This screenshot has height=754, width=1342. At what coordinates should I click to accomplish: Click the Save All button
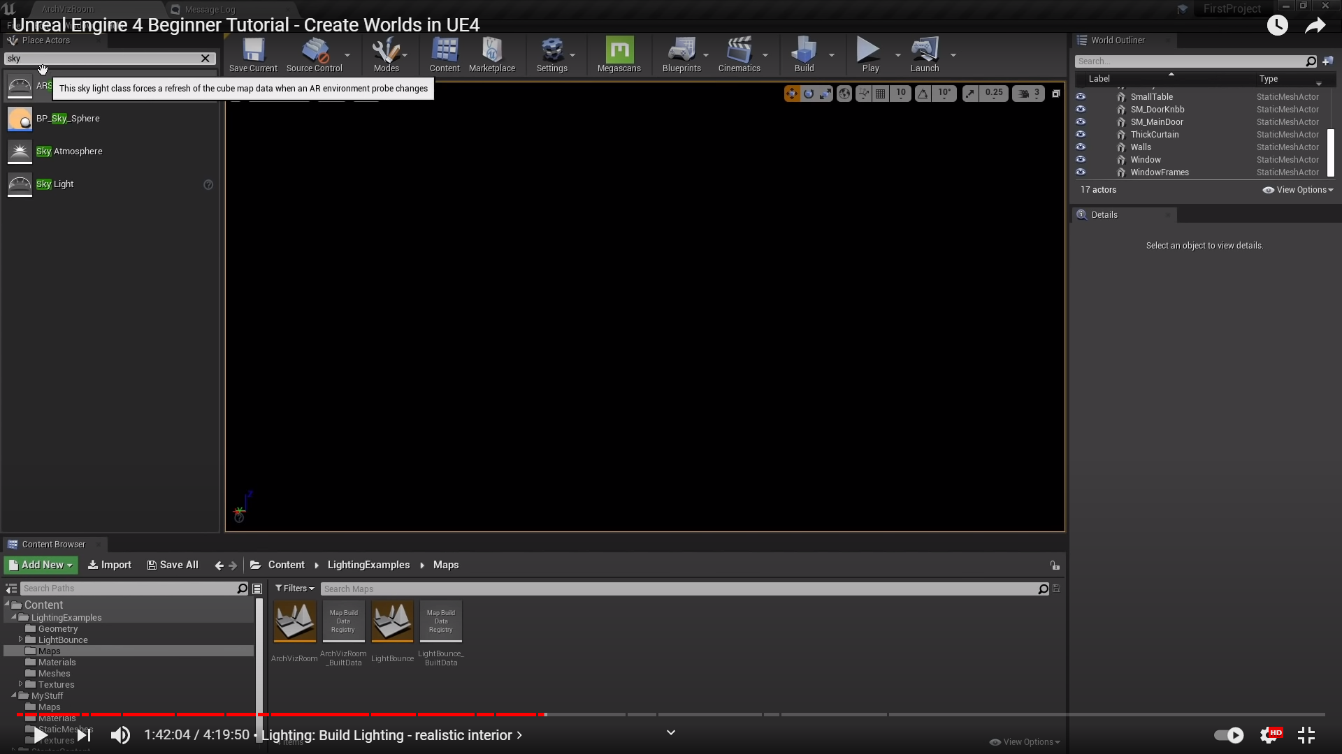coord(173,565)
